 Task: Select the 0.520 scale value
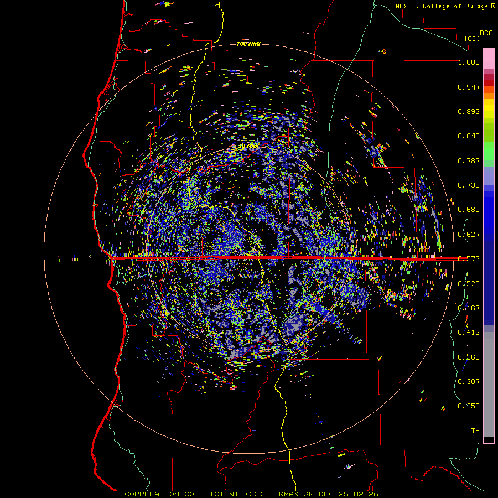(x=469, y=284)
